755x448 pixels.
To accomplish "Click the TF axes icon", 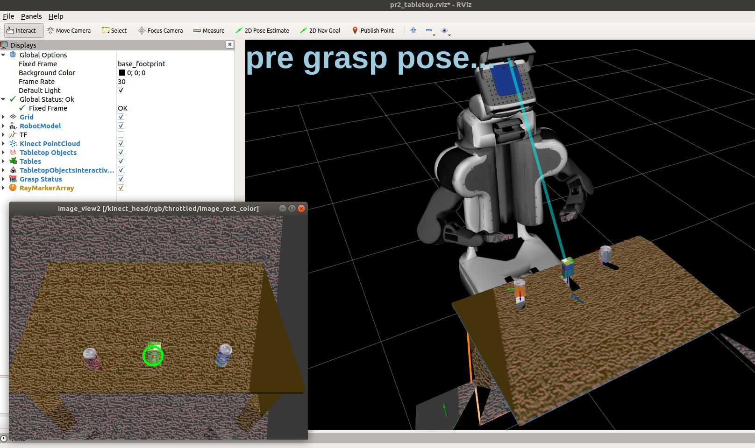I will tap(13, 134).
